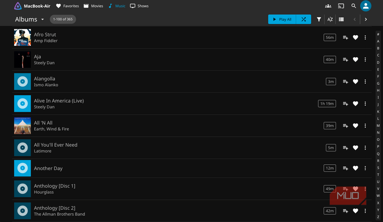Open the Cast to device icon
The width and height of the screenshot is (383, 222).
tap(341, 6)
